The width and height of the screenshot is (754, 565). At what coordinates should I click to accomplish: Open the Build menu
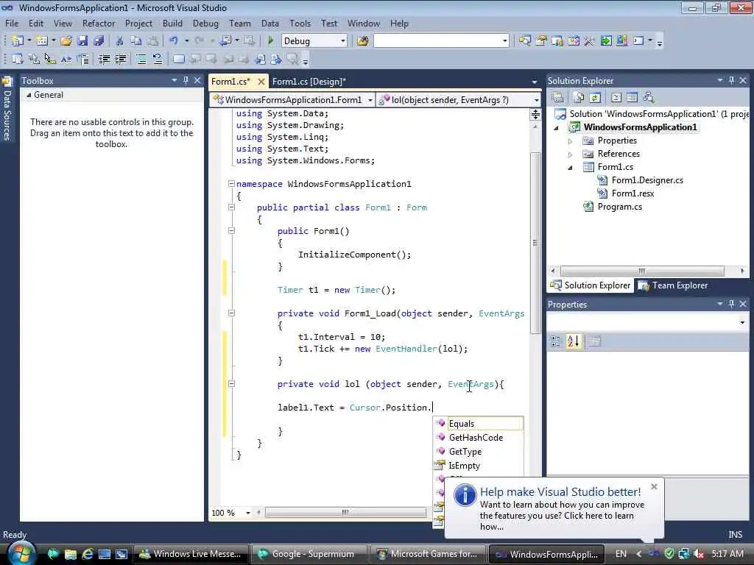pos(172,23)
